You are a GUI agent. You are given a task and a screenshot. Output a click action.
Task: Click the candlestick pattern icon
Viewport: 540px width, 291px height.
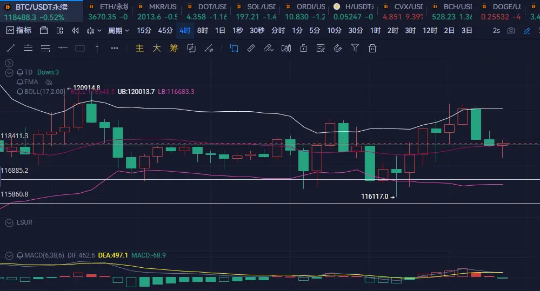(x=286, y=48)
